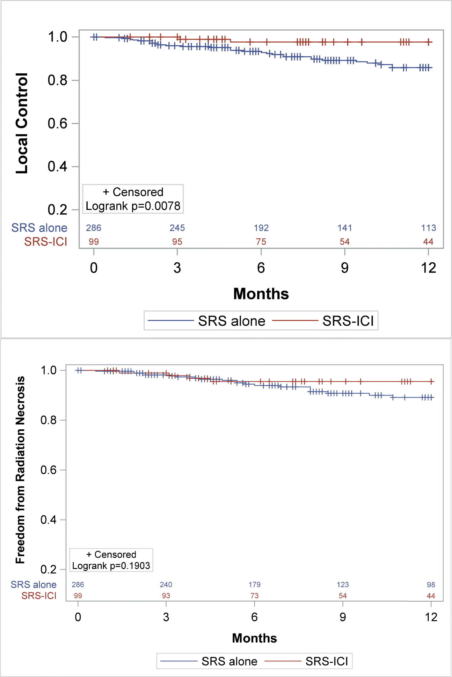Click the blue legend line swatch under the bottom chart
452x677 pixels.
(179, 661)
